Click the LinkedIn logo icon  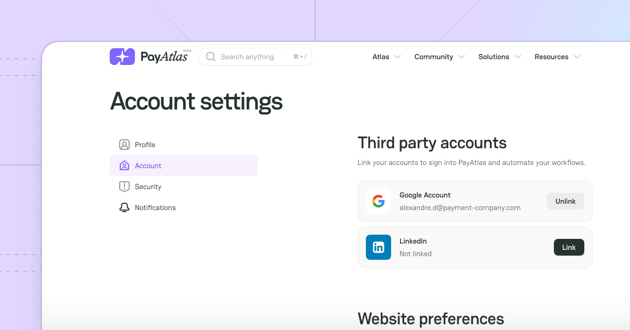[x=379, y=247]
